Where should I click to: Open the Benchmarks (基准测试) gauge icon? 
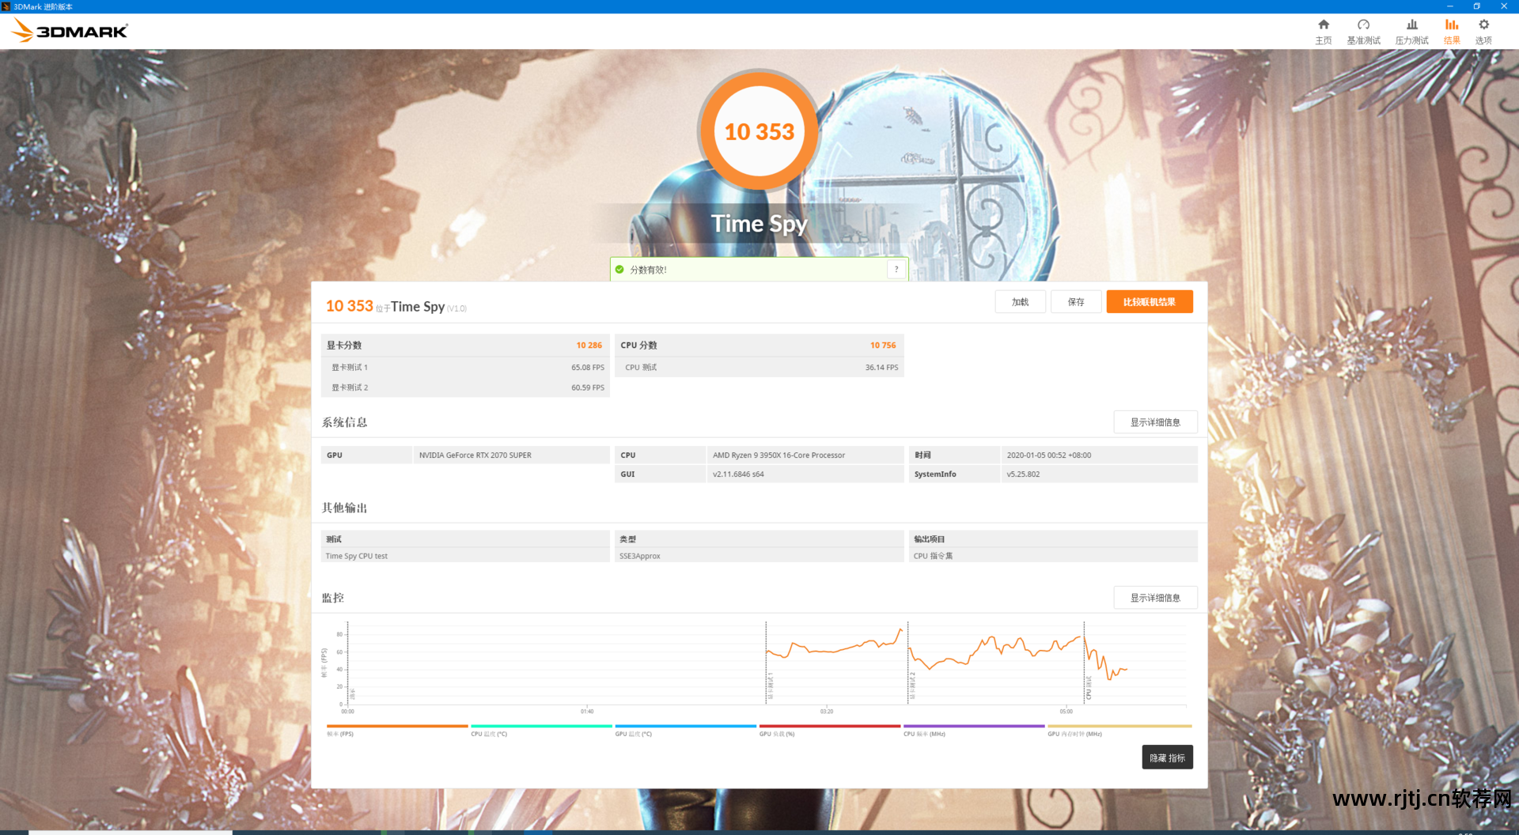click(1363, 25)
